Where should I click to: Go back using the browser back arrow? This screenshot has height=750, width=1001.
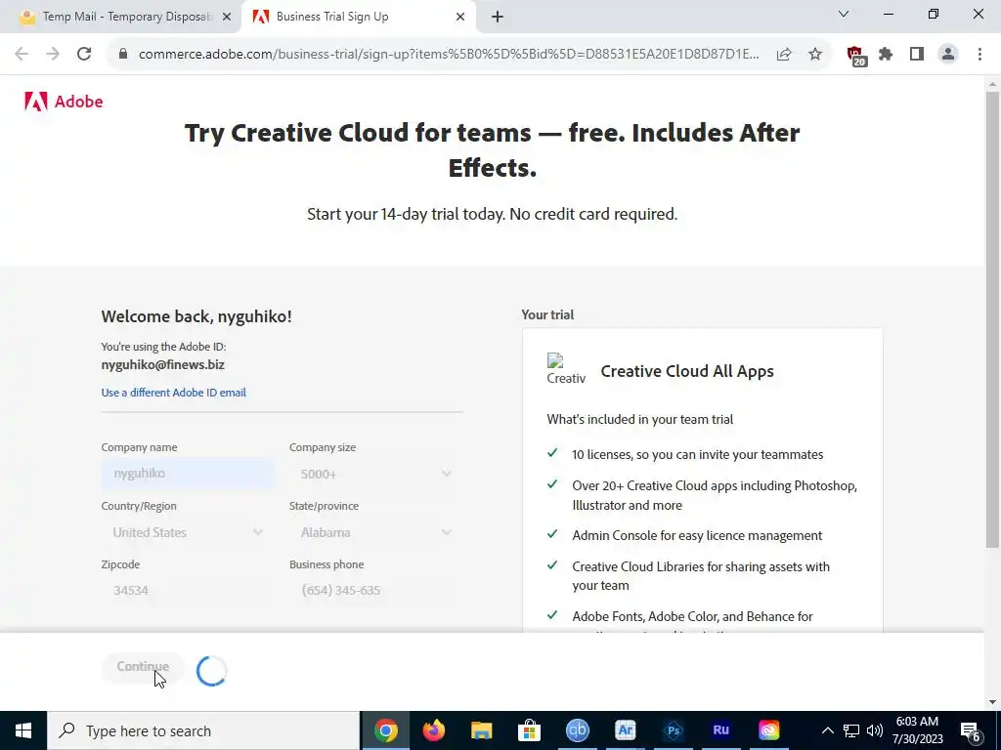tap(22, 55)
